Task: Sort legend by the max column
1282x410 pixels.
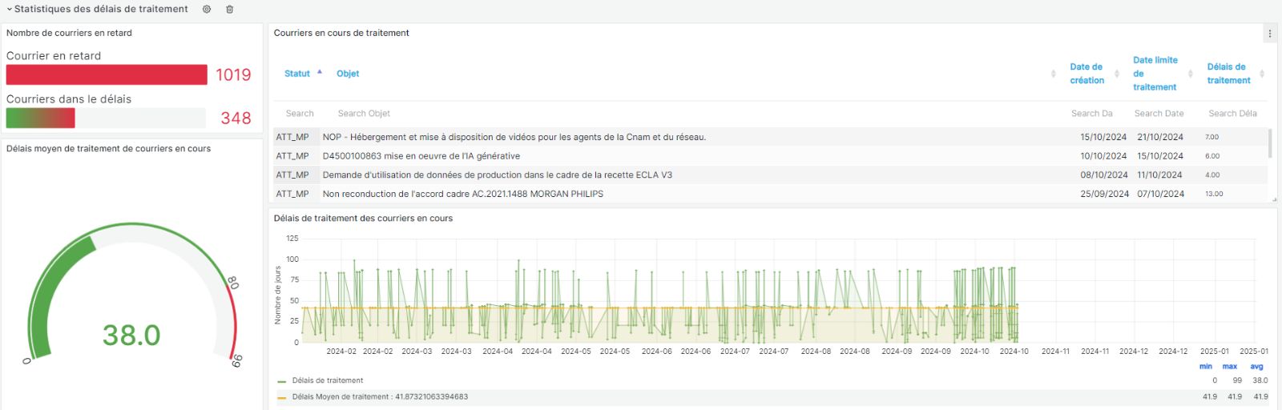Action: pos(1229,367)
